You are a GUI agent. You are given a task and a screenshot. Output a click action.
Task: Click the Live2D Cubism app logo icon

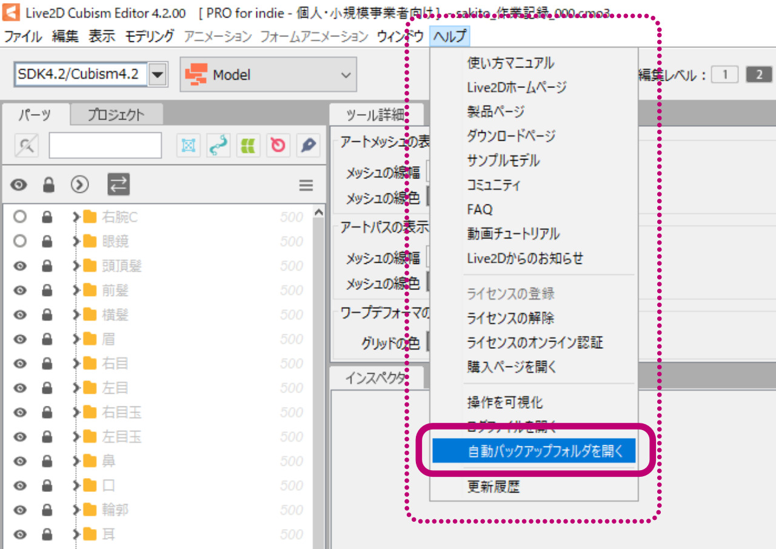click(x=11, y=13)
